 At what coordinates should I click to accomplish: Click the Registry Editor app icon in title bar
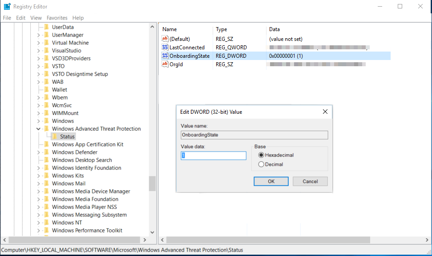click(x=7, y=7)
